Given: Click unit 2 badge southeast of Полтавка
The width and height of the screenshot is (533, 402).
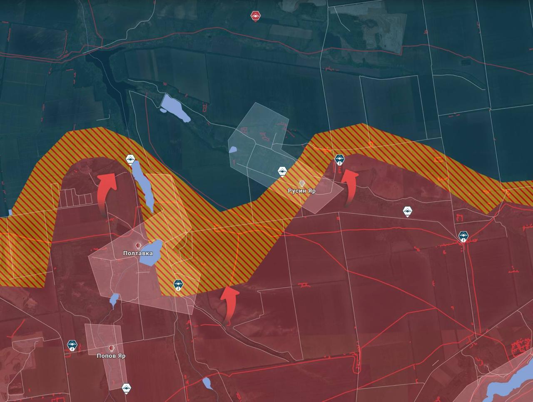Looking at the screenshot, I should [178, 285].
